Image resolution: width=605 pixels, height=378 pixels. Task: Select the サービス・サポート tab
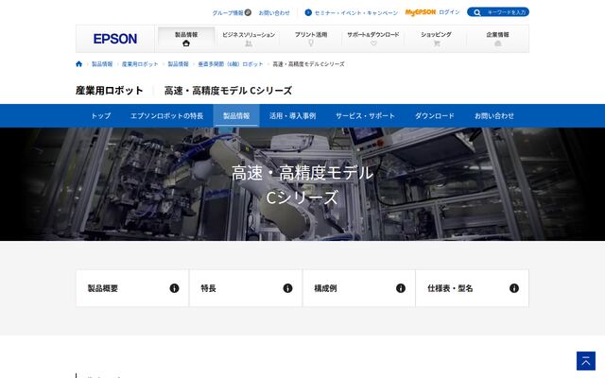(365, 115)
